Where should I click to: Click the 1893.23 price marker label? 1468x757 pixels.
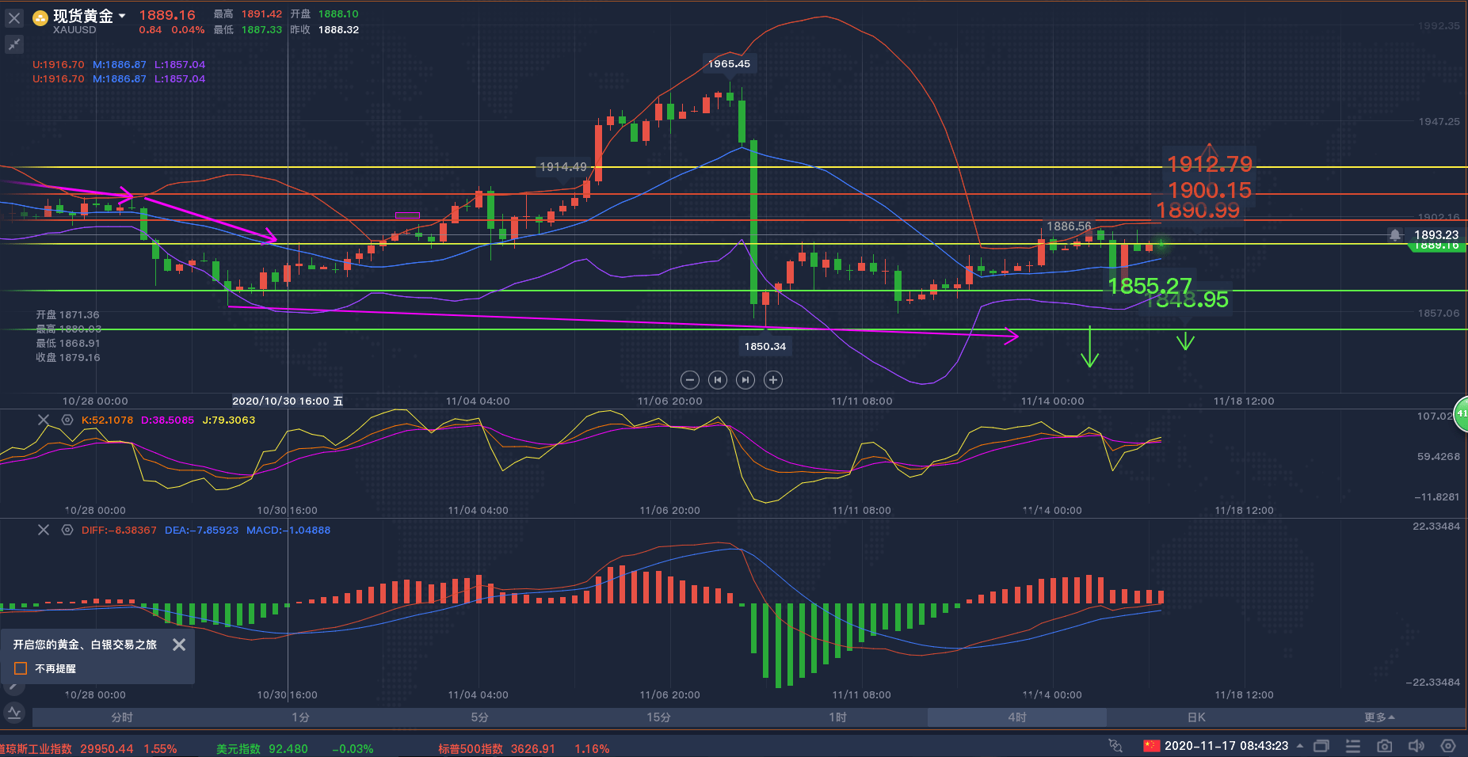1436,235
